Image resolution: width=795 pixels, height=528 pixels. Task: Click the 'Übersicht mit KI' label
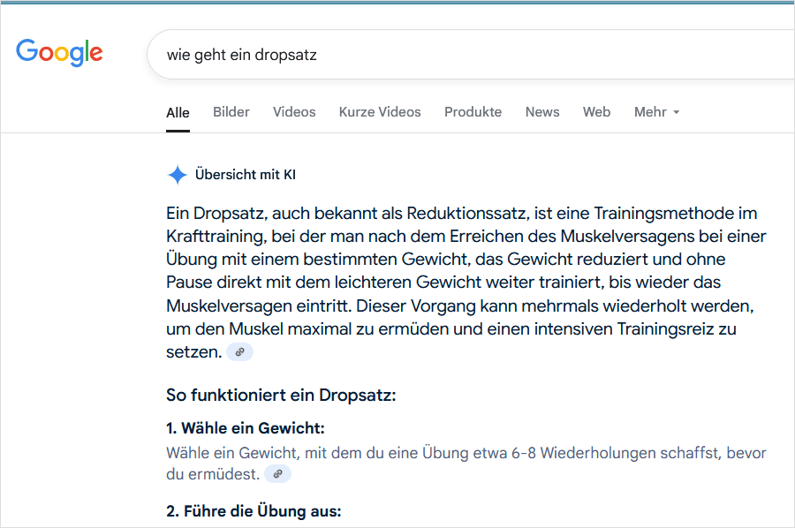[246, 175]
